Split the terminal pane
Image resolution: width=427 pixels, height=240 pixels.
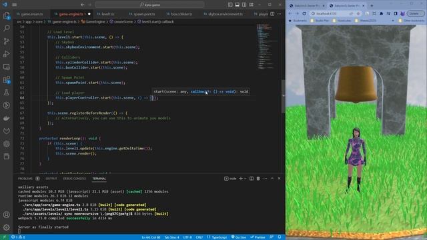click(x=252, y=179)
